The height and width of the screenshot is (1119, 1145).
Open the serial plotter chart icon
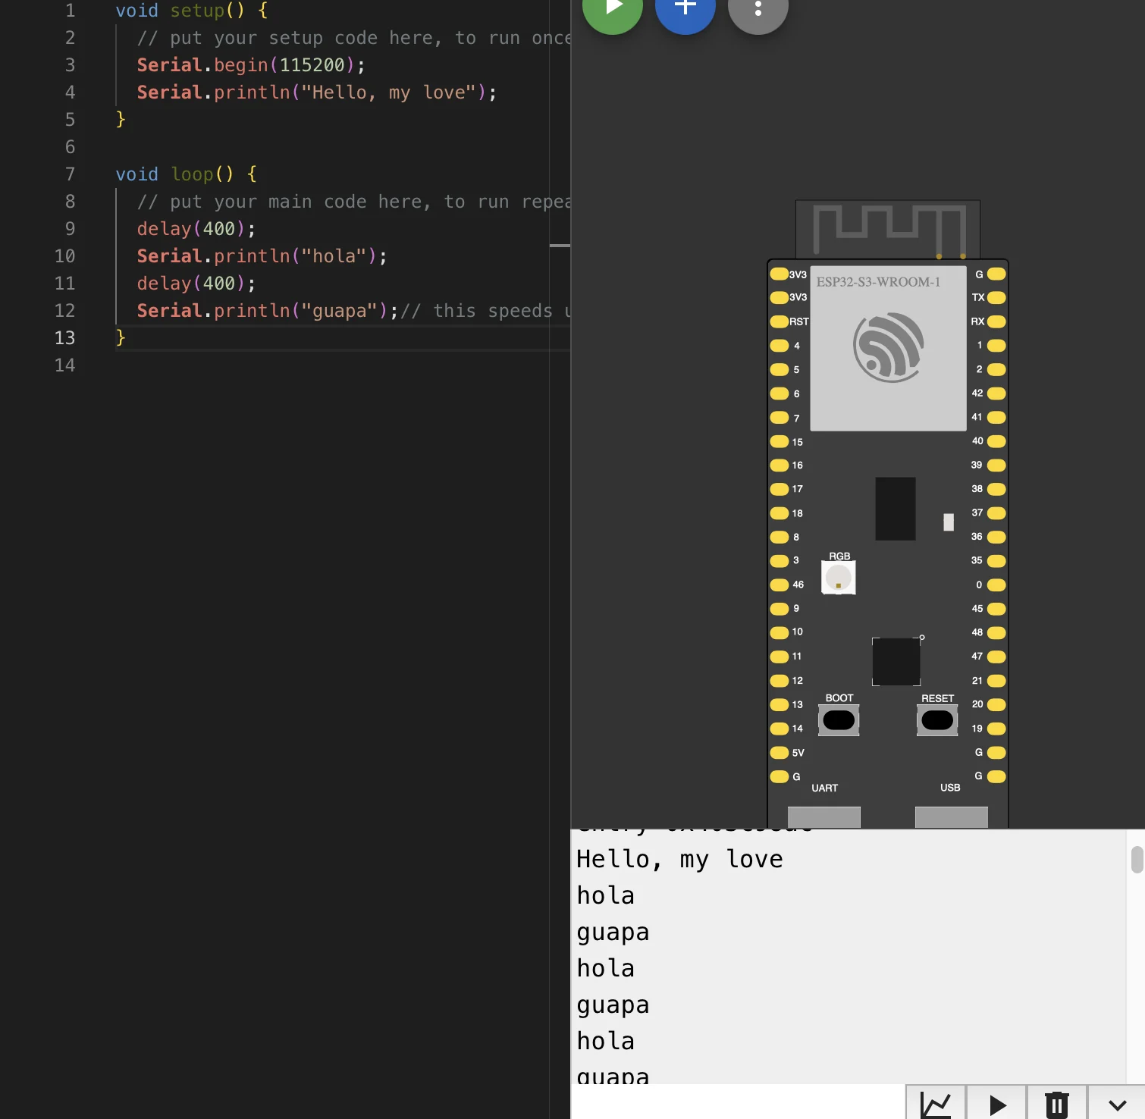936,1104
